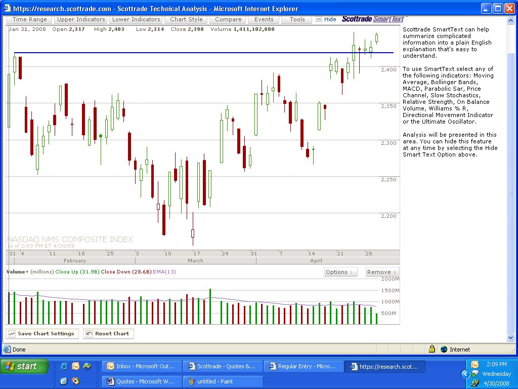518x389 pixels.
Task: Open the Time Range menu
Action: click(x=30, y=20)
